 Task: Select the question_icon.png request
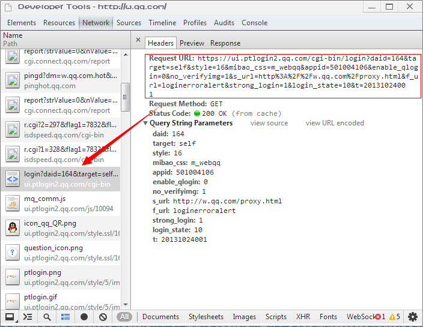point(61,253)
